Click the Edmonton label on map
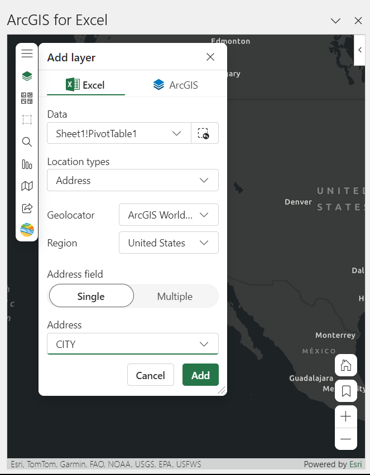The height and width of the screenshot is (475, 370). tap(230, 41)
